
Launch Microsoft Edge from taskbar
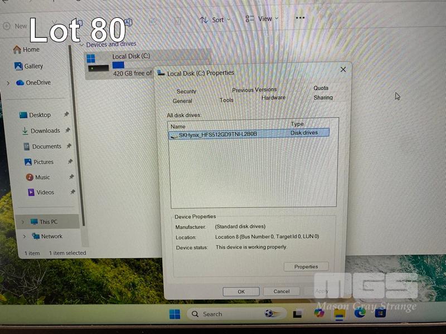coord(360,313)
